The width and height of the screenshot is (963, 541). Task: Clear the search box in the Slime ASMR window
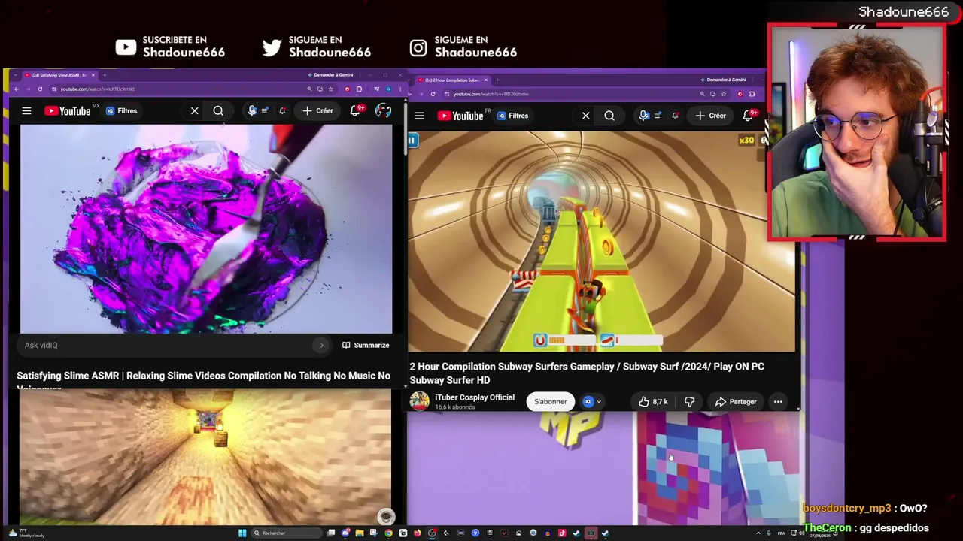pos(194,111)
